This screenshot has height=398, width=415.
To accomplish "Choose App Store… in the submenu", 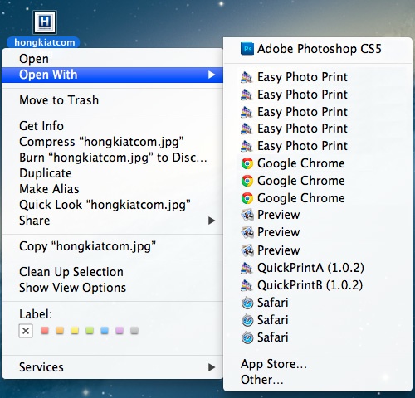I will (318, 364).
